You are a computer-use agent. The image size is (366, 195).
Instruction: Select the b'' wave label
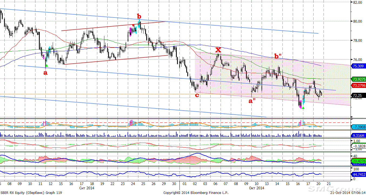coord(278,56)
